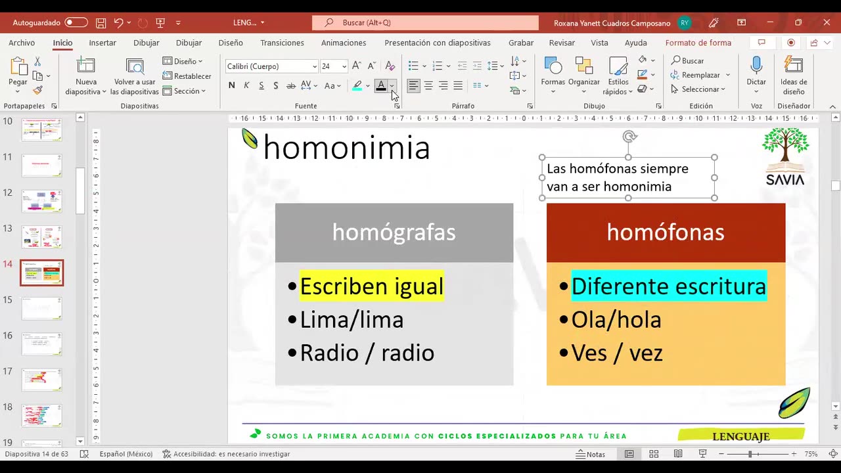Click the Pegar clipboard icon
Image resolution: width=841 pixels, height=473 pixels.
tap(18, 66)
